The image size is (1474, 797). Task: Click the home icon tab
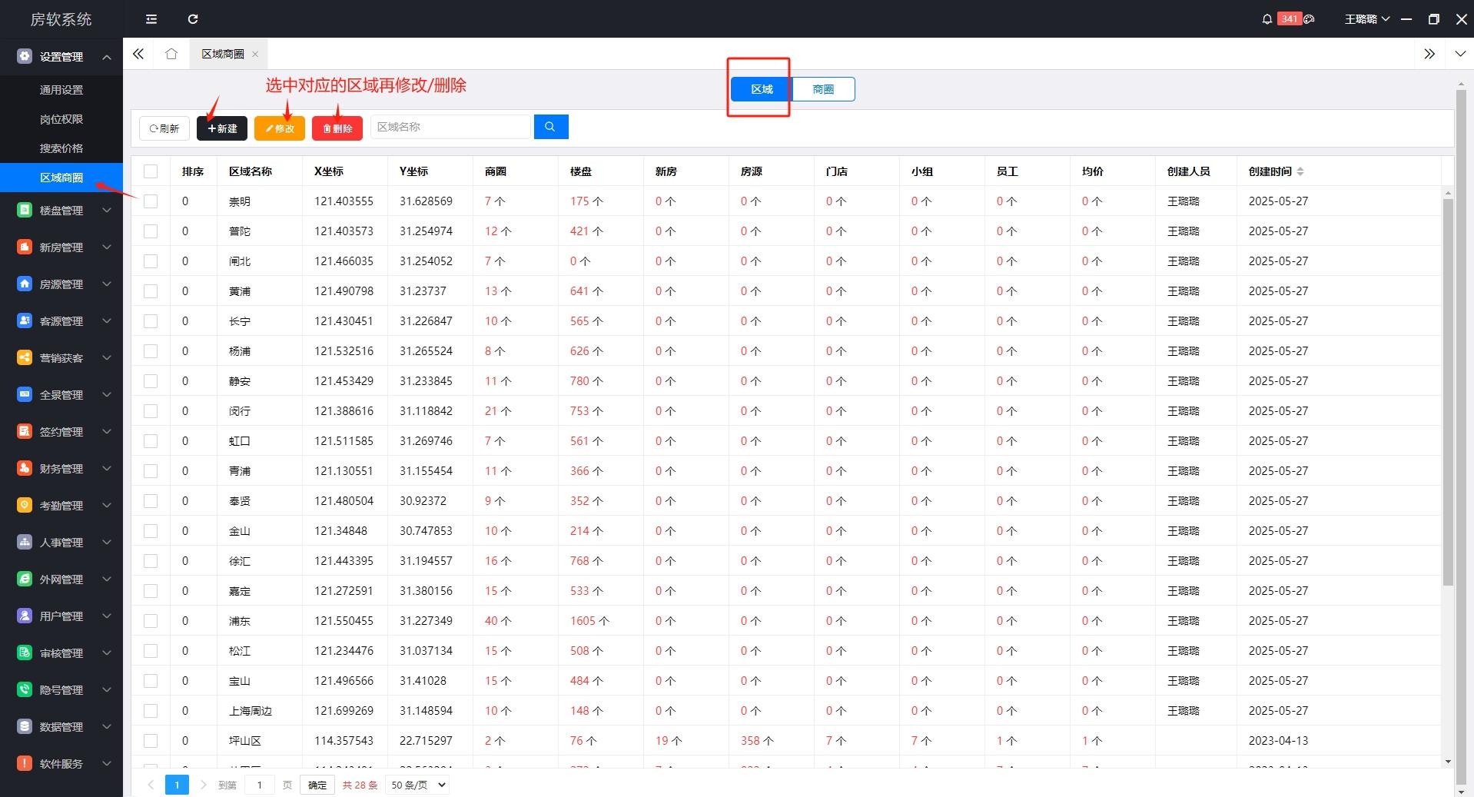click(171, 54)
